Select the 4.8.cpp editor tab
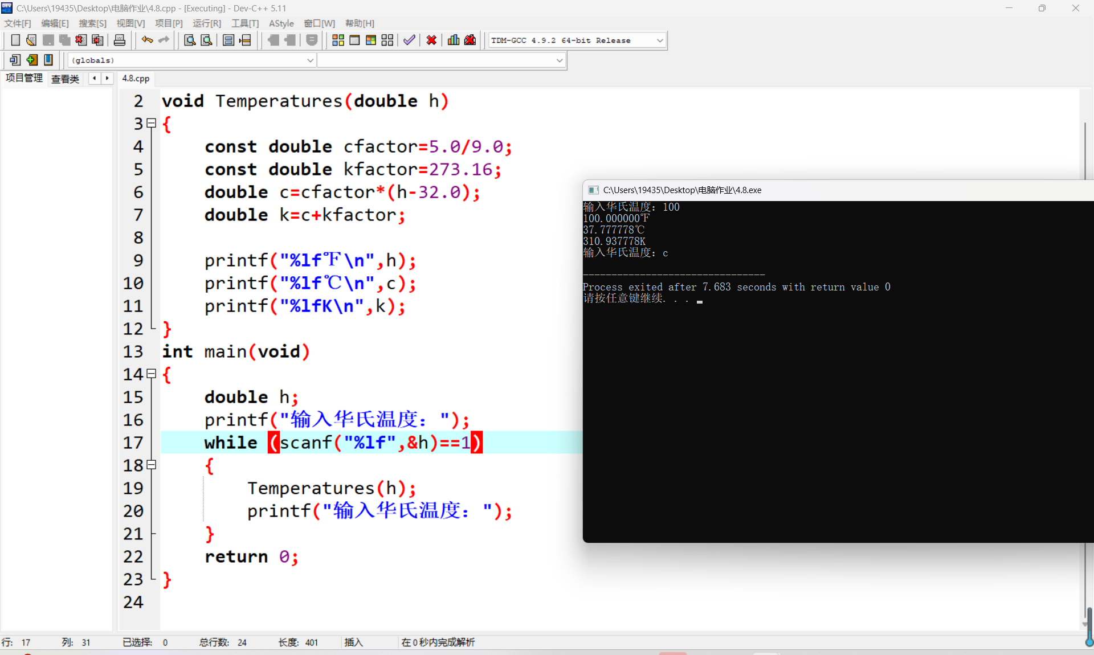1094x655 pixels. pyautogui.click(x=136, y=79)
